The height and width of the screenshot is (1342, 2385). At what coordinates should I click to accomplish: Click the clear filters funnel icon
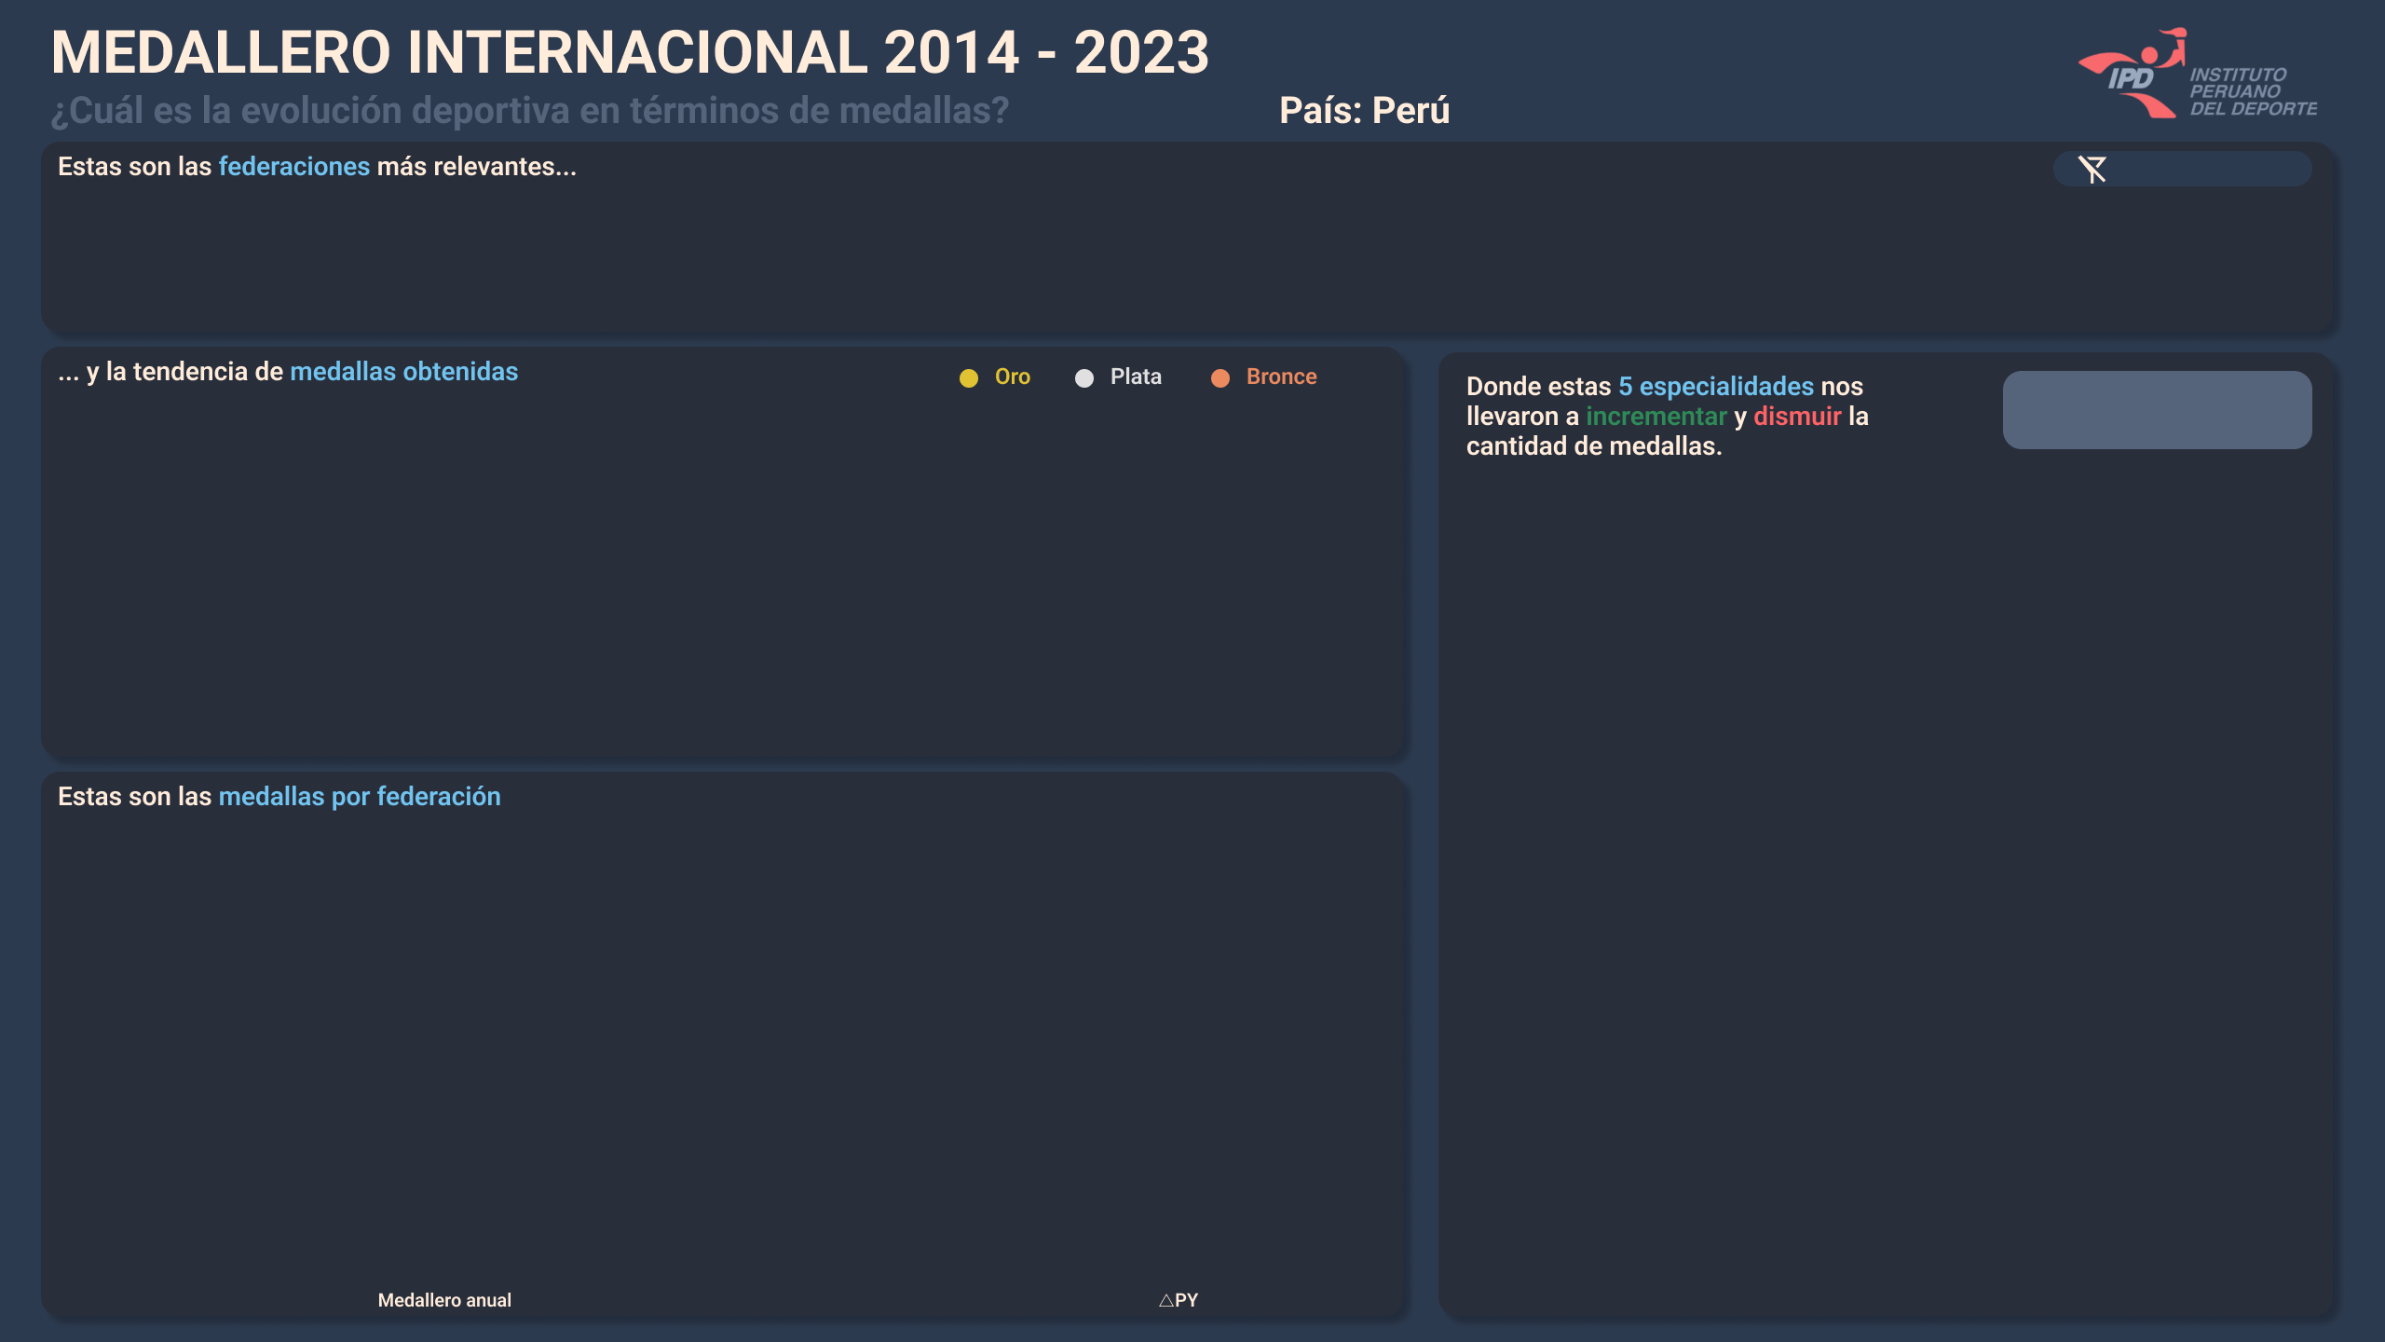(2092, 170)
